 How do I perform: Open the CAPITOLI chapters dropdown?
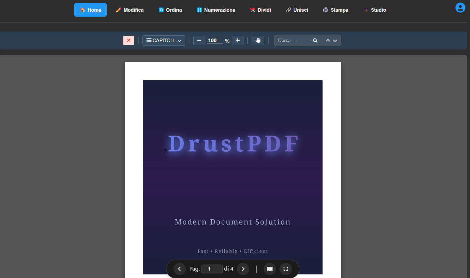(163, 40)
